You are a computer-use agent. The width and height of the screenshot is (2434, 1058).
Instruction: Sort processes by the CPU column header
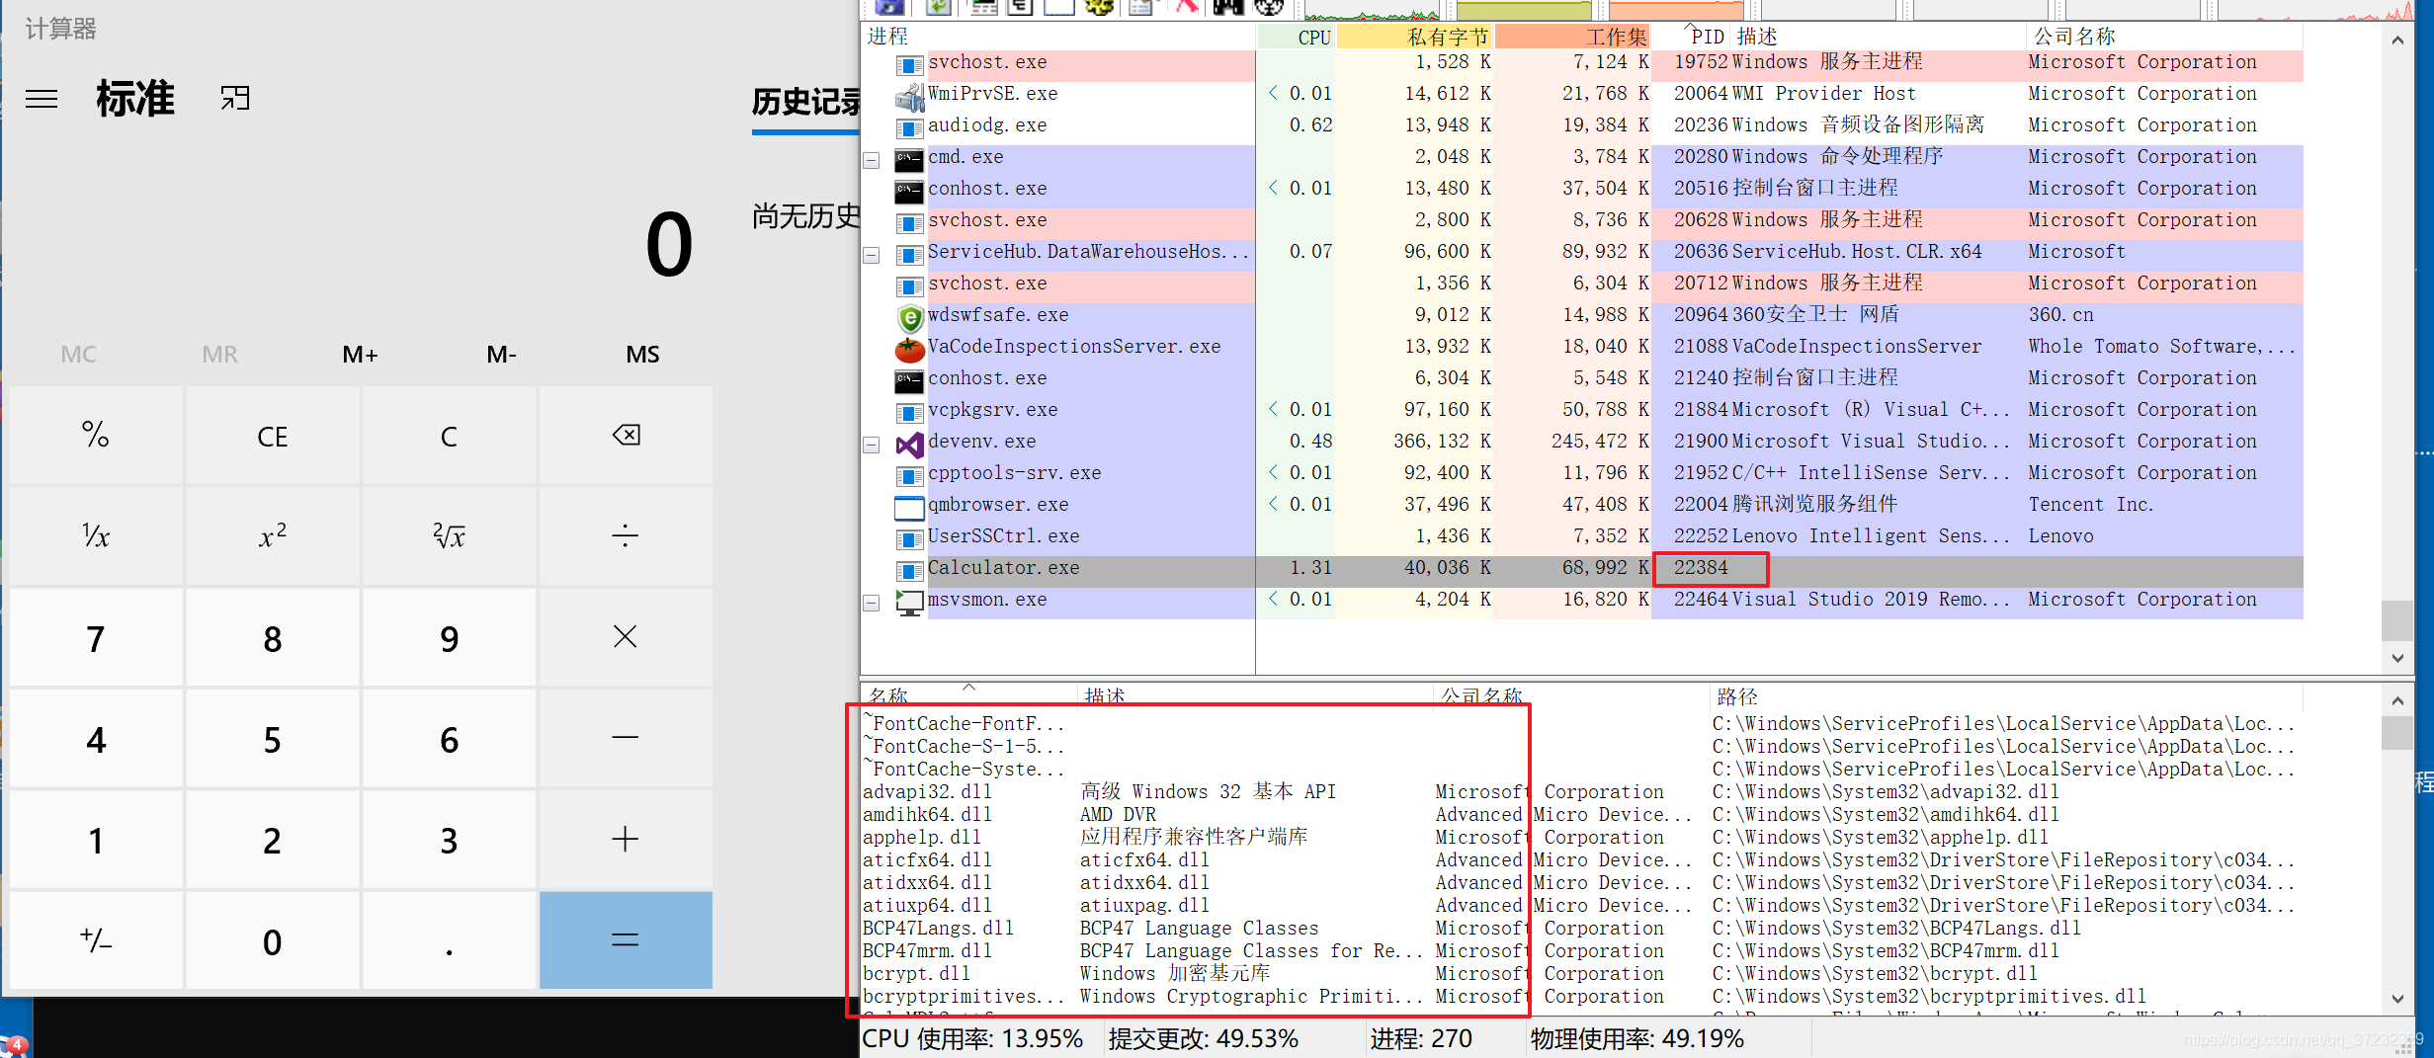(x=1296, y=37)
